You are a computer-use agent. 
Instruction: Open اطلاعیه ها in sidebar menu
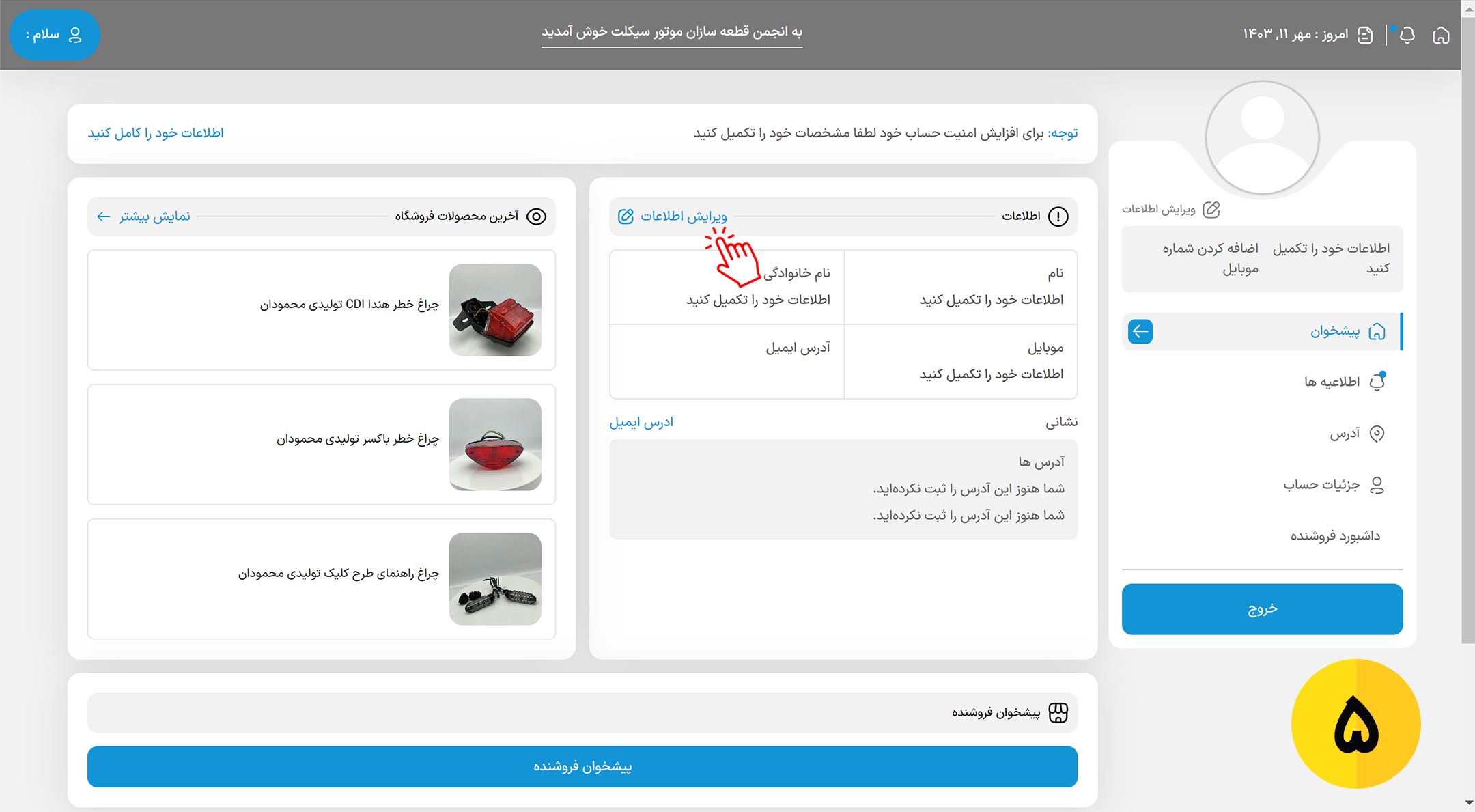click(1332, 382)
